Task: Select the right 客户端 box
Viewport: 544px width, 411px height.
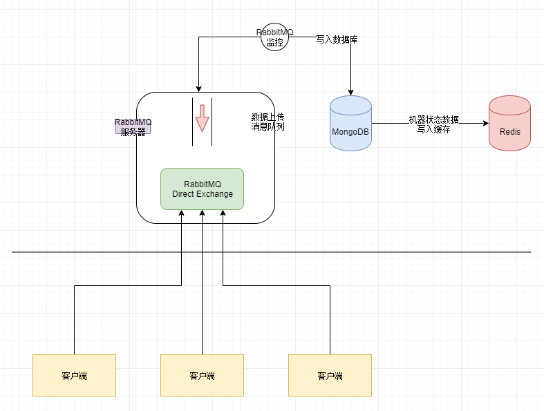Action: point(330,375)
